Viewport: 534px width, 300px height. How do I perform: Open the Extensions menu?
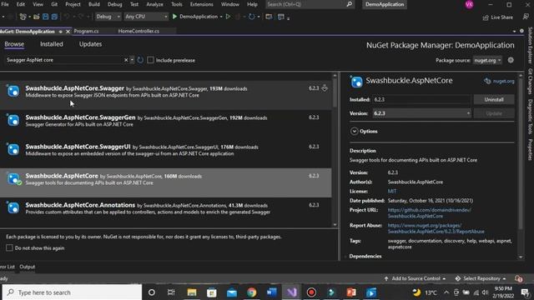202,4
